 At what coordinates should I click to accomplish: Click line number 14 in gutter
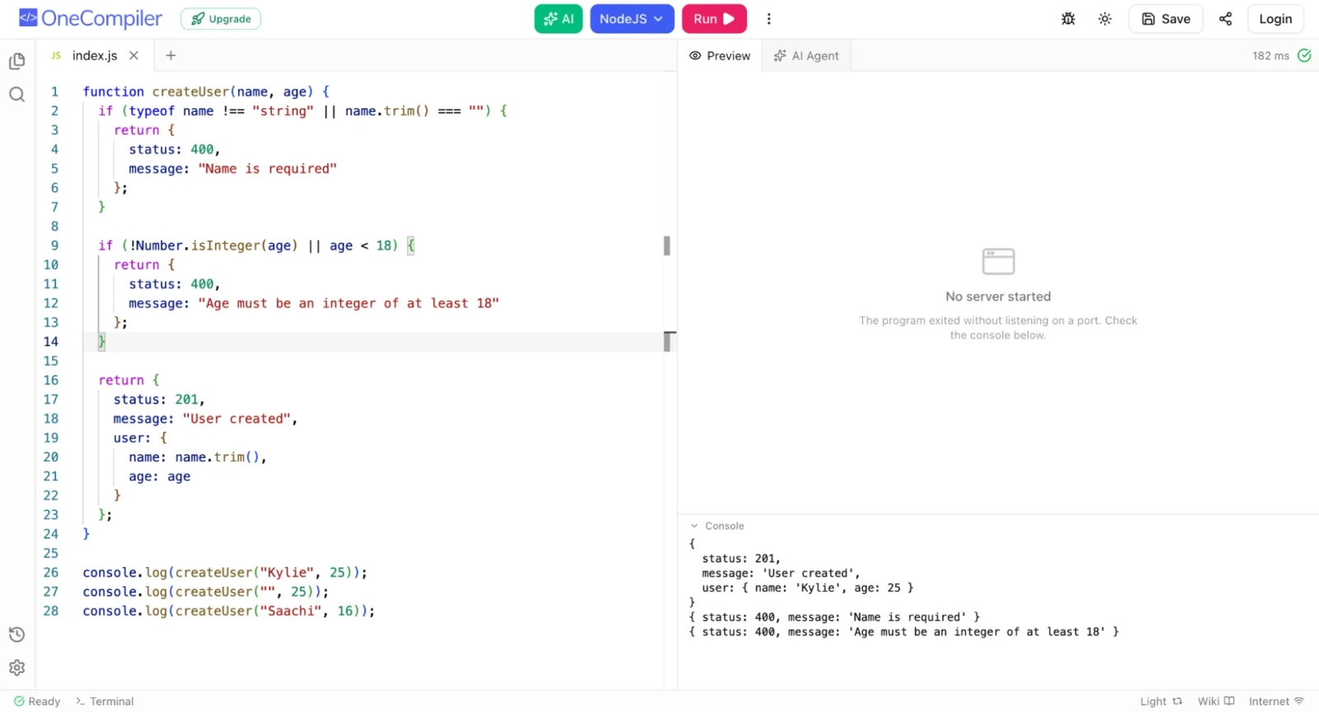pyautogui.click(x=51, y=341)
